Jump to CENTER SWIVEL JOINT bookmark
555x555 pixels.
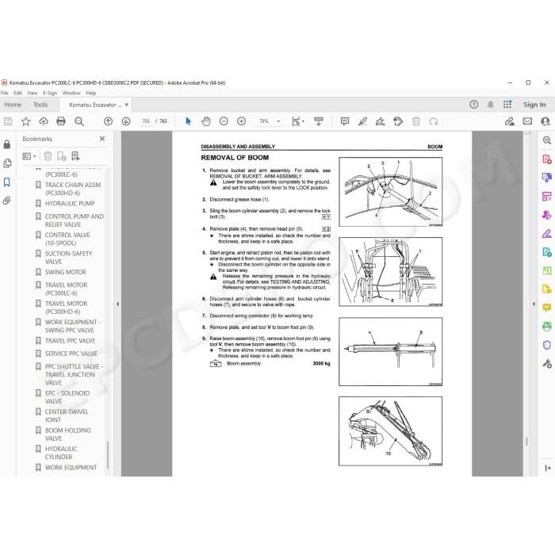(x=67, y=415)
